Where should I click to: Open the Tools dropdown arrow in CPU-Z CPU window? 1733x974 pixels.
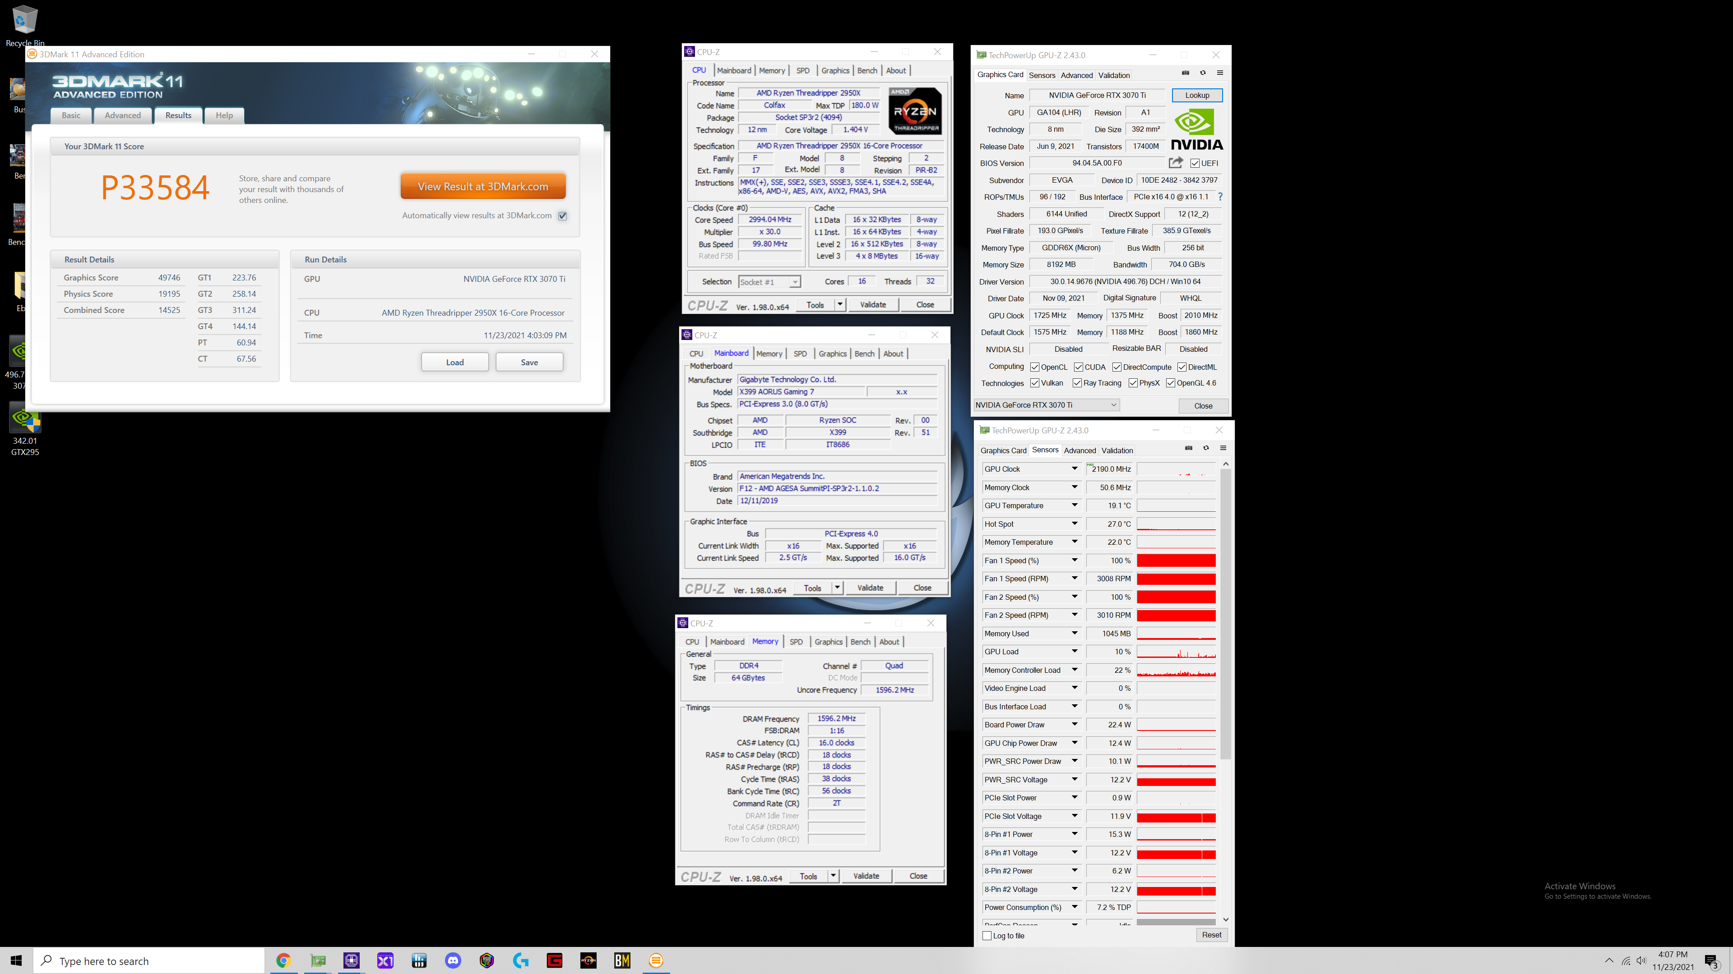pos(839,304)
